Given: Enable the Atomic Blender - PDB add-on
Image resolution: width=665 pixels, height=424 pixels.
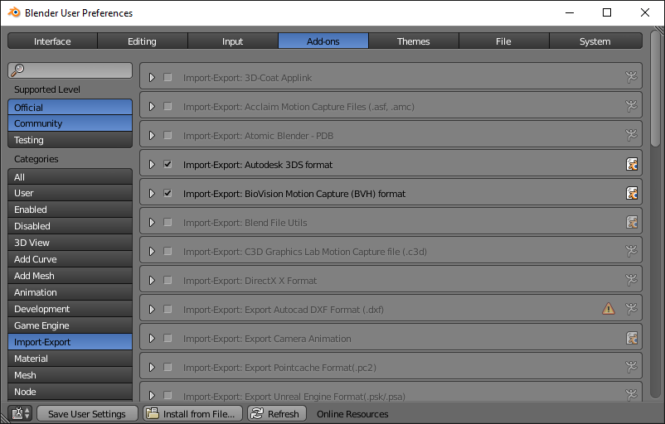Looking at the screenshot, I should point(168,136).
